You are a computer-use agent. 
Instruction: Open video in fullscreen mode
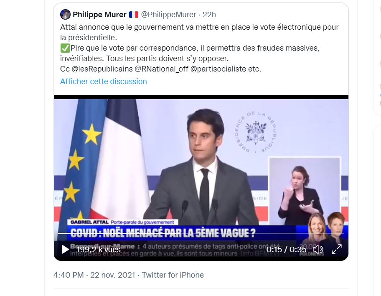click(337, 249)
